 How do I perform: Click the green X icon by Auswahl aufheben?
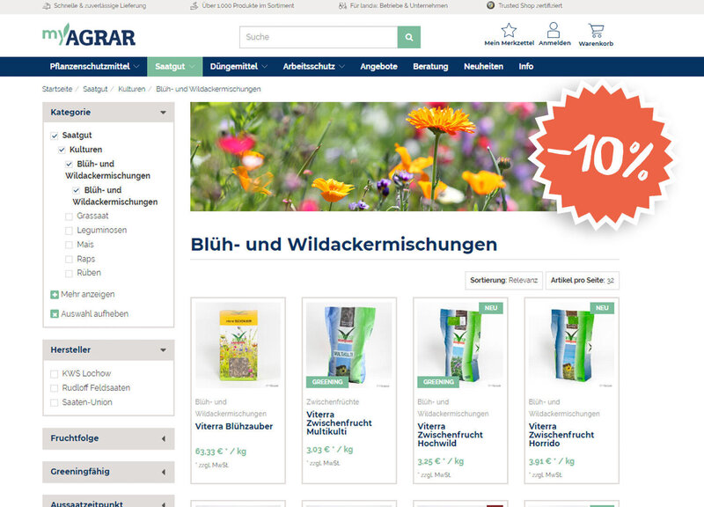55,314
